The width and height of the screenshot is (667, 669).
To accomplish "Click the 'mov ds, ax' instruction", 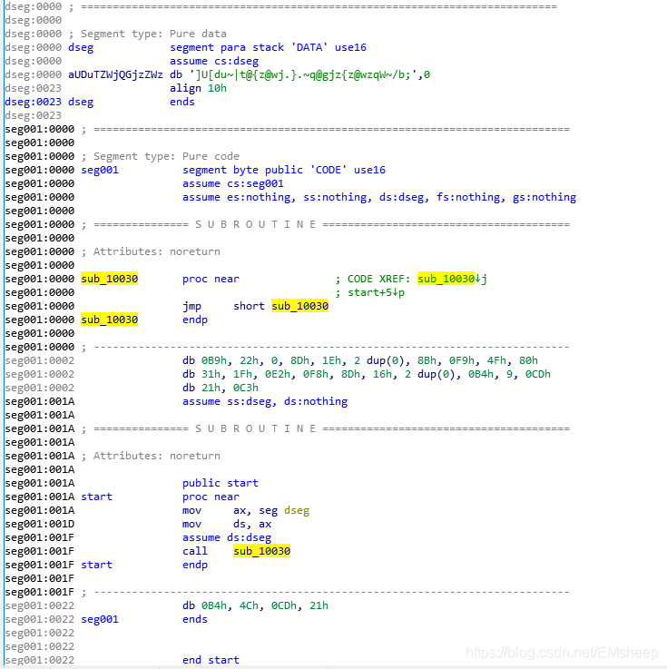I will click(227, 524).
